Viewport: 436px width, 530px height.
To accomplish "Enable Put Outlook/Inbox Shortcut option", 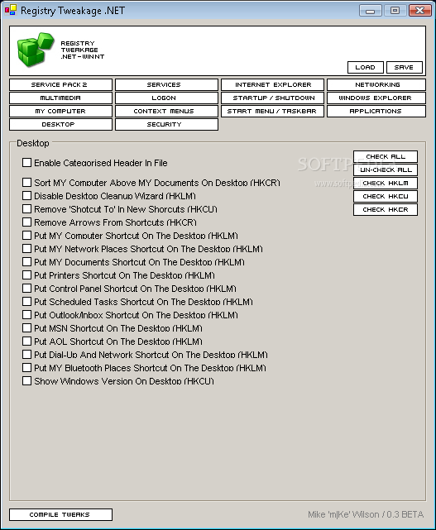I will point(26,315).
